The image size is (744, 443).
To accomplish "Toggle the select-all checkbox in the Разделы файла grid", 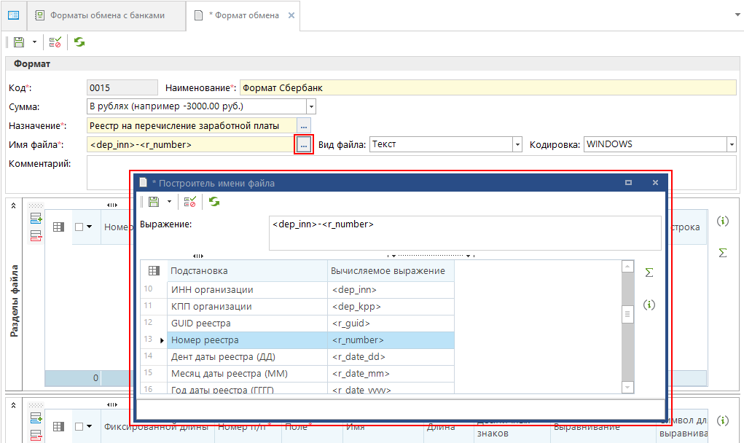I will [79, 227].
